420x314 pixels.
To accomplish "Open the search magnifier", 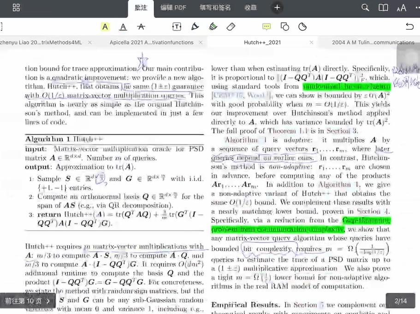I will coord(365,8).
